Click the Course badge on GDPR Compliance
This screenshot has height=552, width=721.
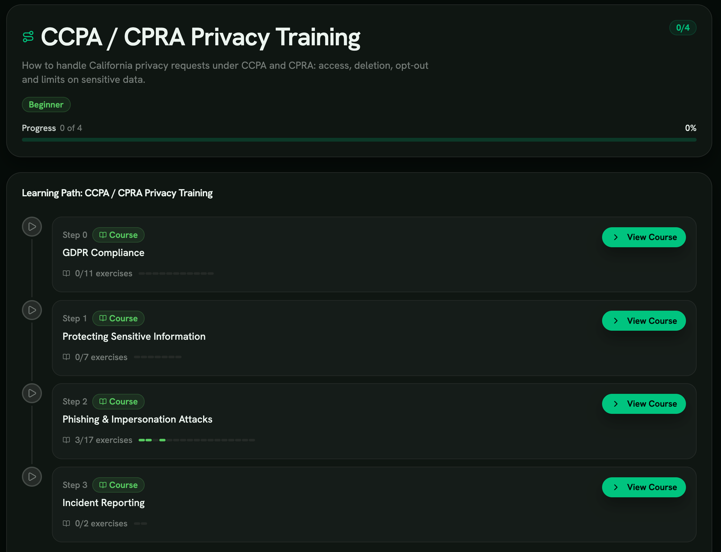tap(118, 235)
